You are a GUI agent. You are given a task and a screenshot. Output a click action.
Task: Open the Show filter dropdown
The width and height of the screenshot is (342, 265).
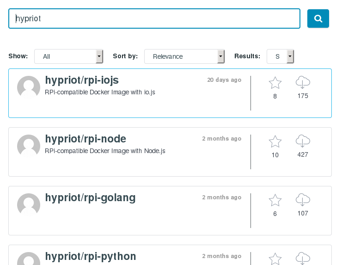68,56
